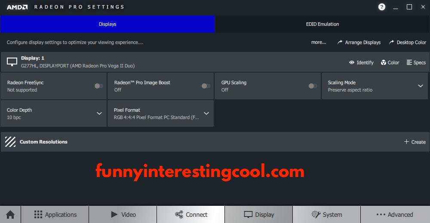
Task: Click 'Configure display settings' description text
Action: coord(75,42)
